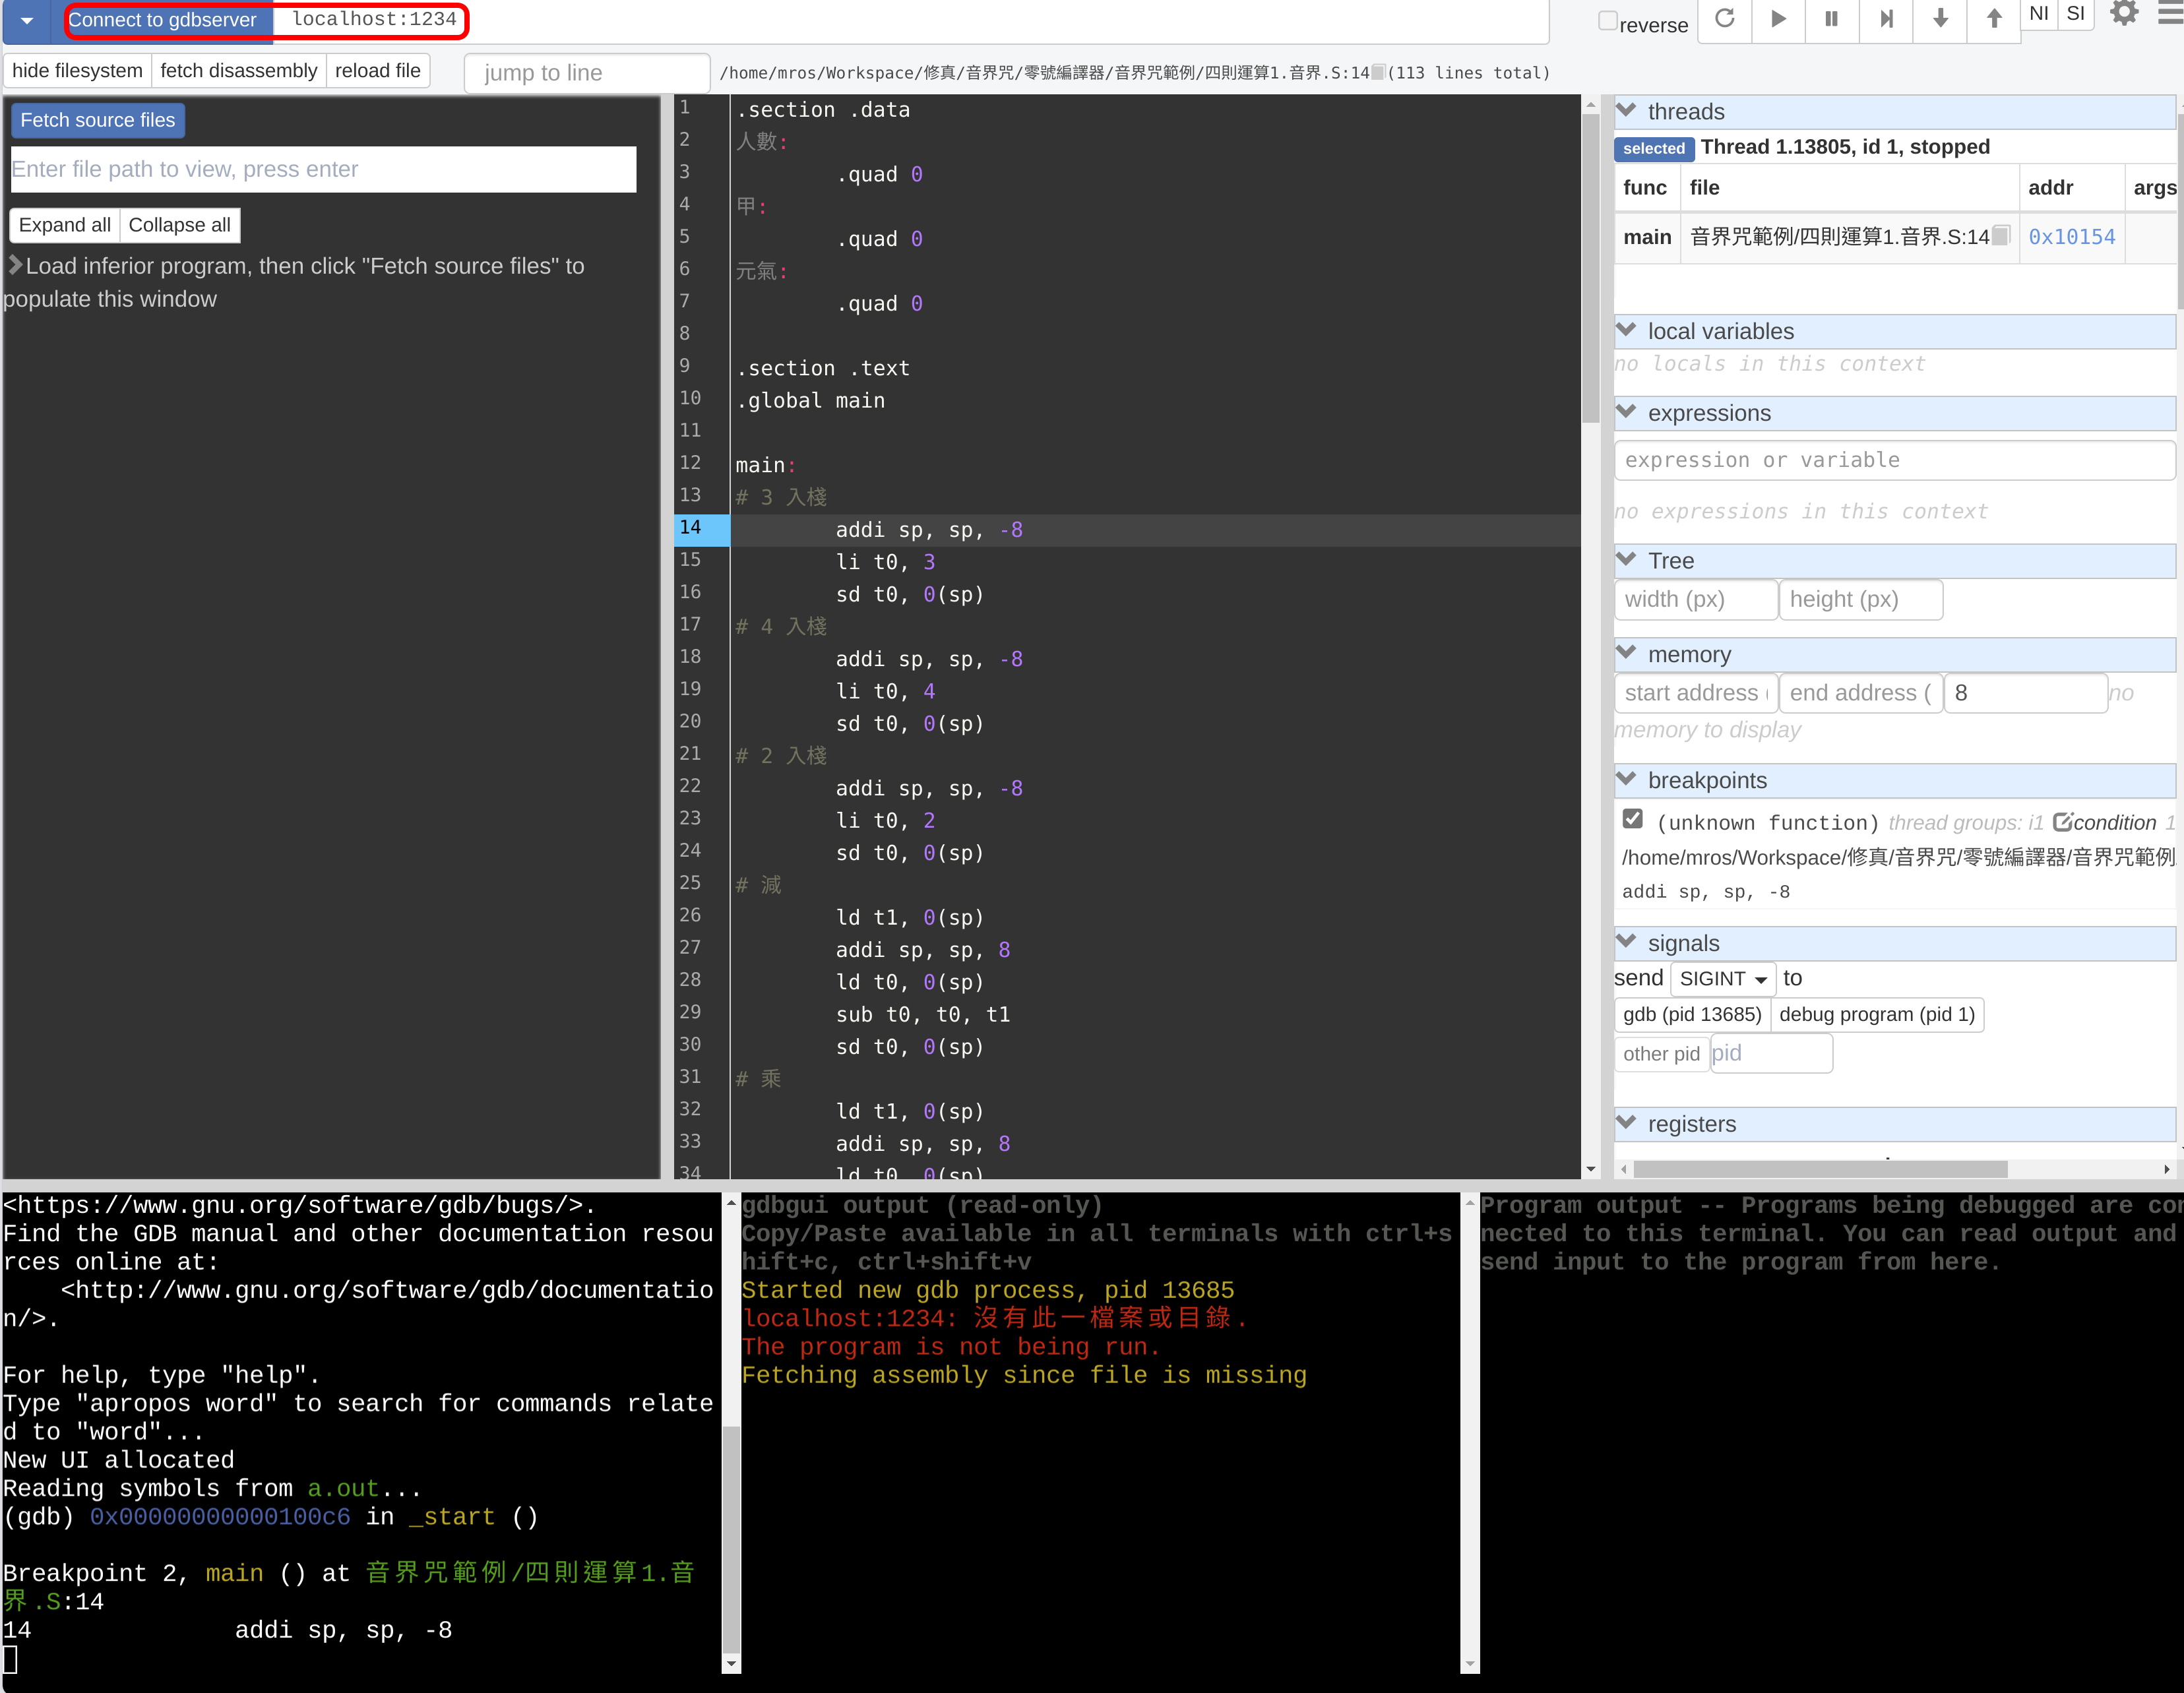2184x1693 pixels.
Task: Collapse the threads panel
Action: point(1628,111)
